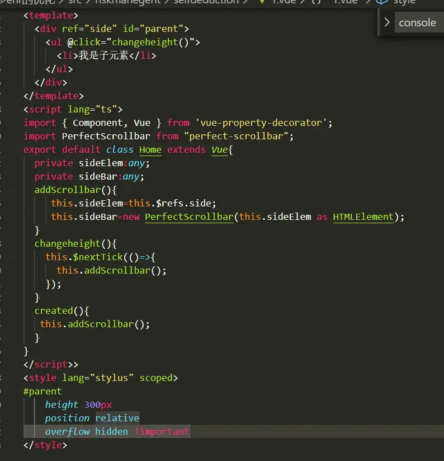Viewport: 444px width, 461px height.
Task: Click the ref="side" attribute
Action: tap(89, 29)
